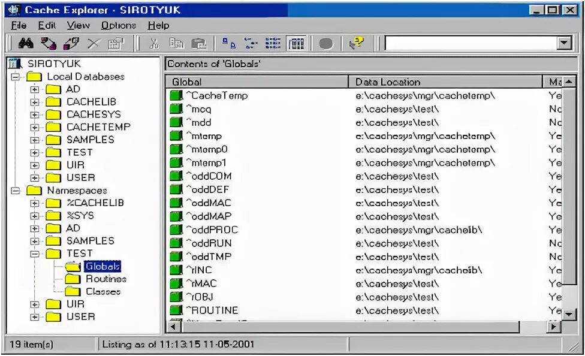Viewport: 585px width, 356px height.
Task: Click the Copy toolbar icon
Action: (176, 43)
